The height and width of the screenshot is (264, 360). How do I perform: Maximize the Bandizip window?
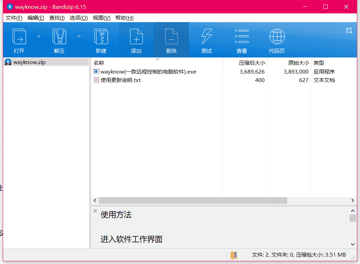click(x=325, y=7)
